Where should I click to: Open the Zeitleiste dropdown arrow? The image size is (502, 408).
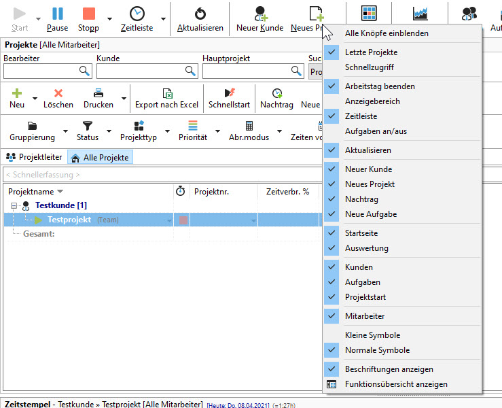pyautogui.click(x=163, y=19)
